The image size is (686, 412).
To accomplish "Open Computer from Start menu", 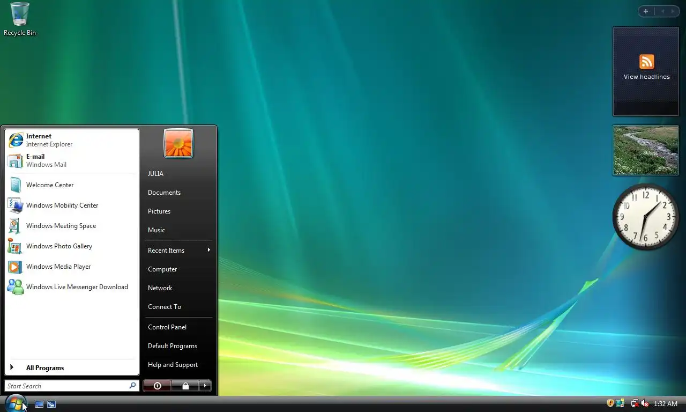I will [x=178, y=269].
